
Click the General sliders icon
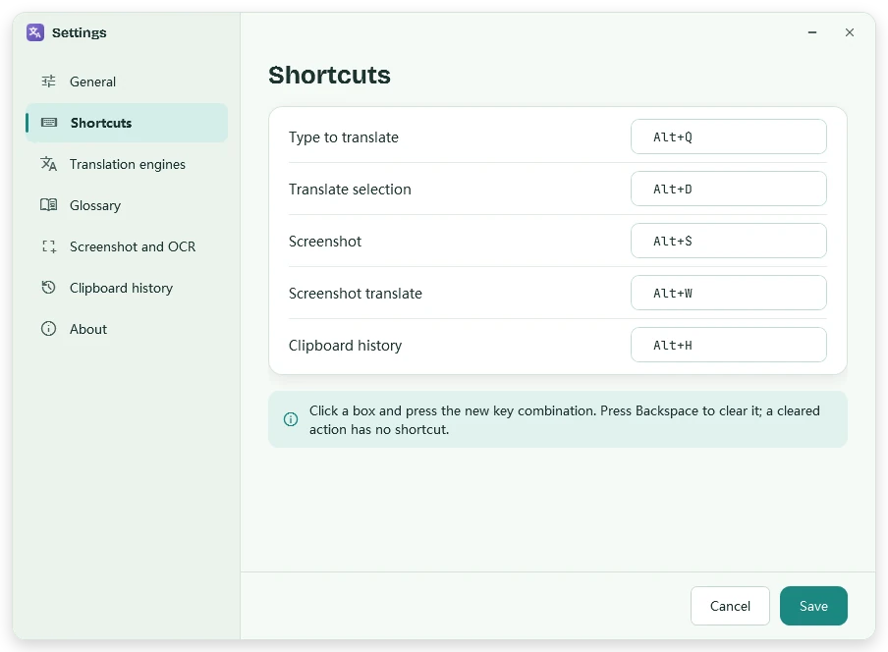(x=49, y=81)
